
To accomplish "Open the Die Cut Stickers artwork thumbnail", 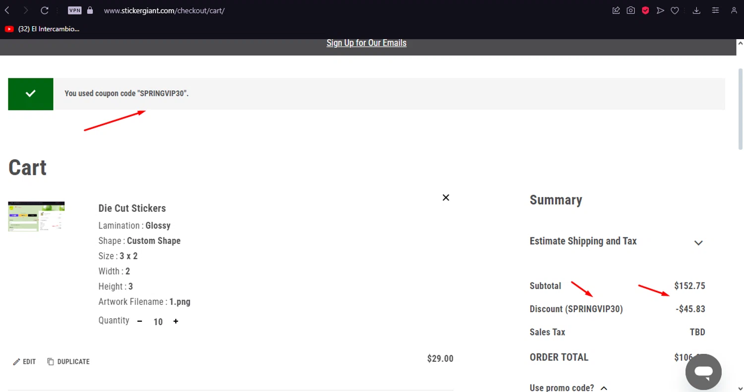I will coord(36,217).
